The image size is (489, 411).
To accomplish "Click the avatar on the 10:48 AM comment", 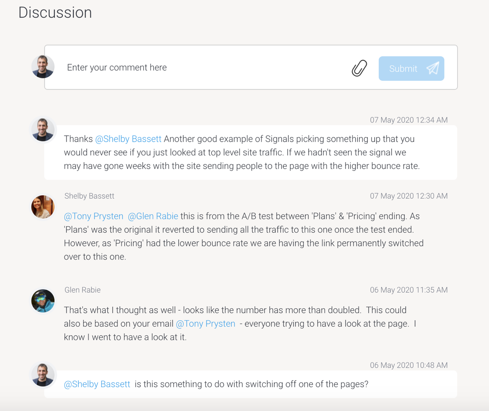I will coord(43,375).
